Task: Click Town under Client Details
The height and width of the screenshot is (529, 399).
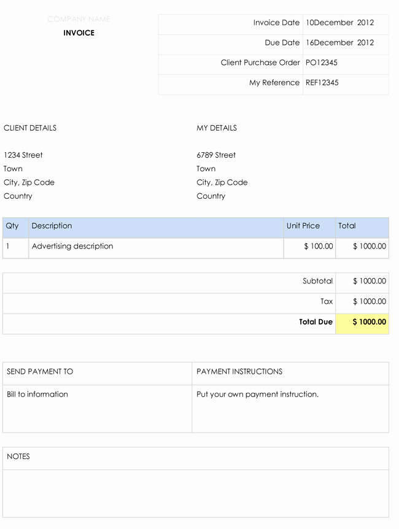Action: point(13,169)
